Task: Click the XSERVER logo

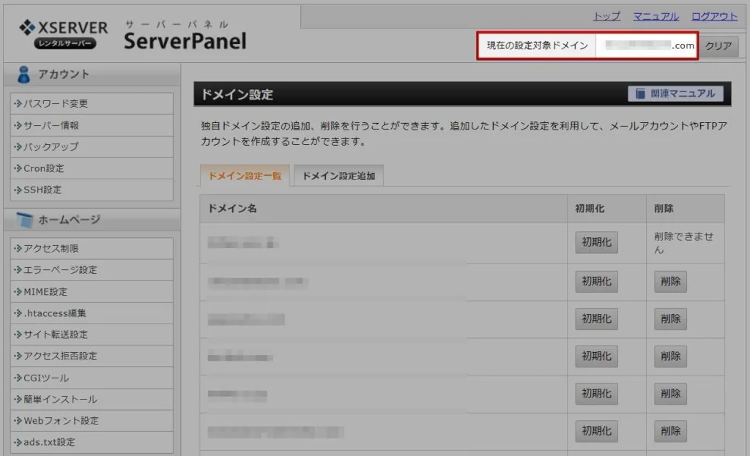Action: coord(64,34)
